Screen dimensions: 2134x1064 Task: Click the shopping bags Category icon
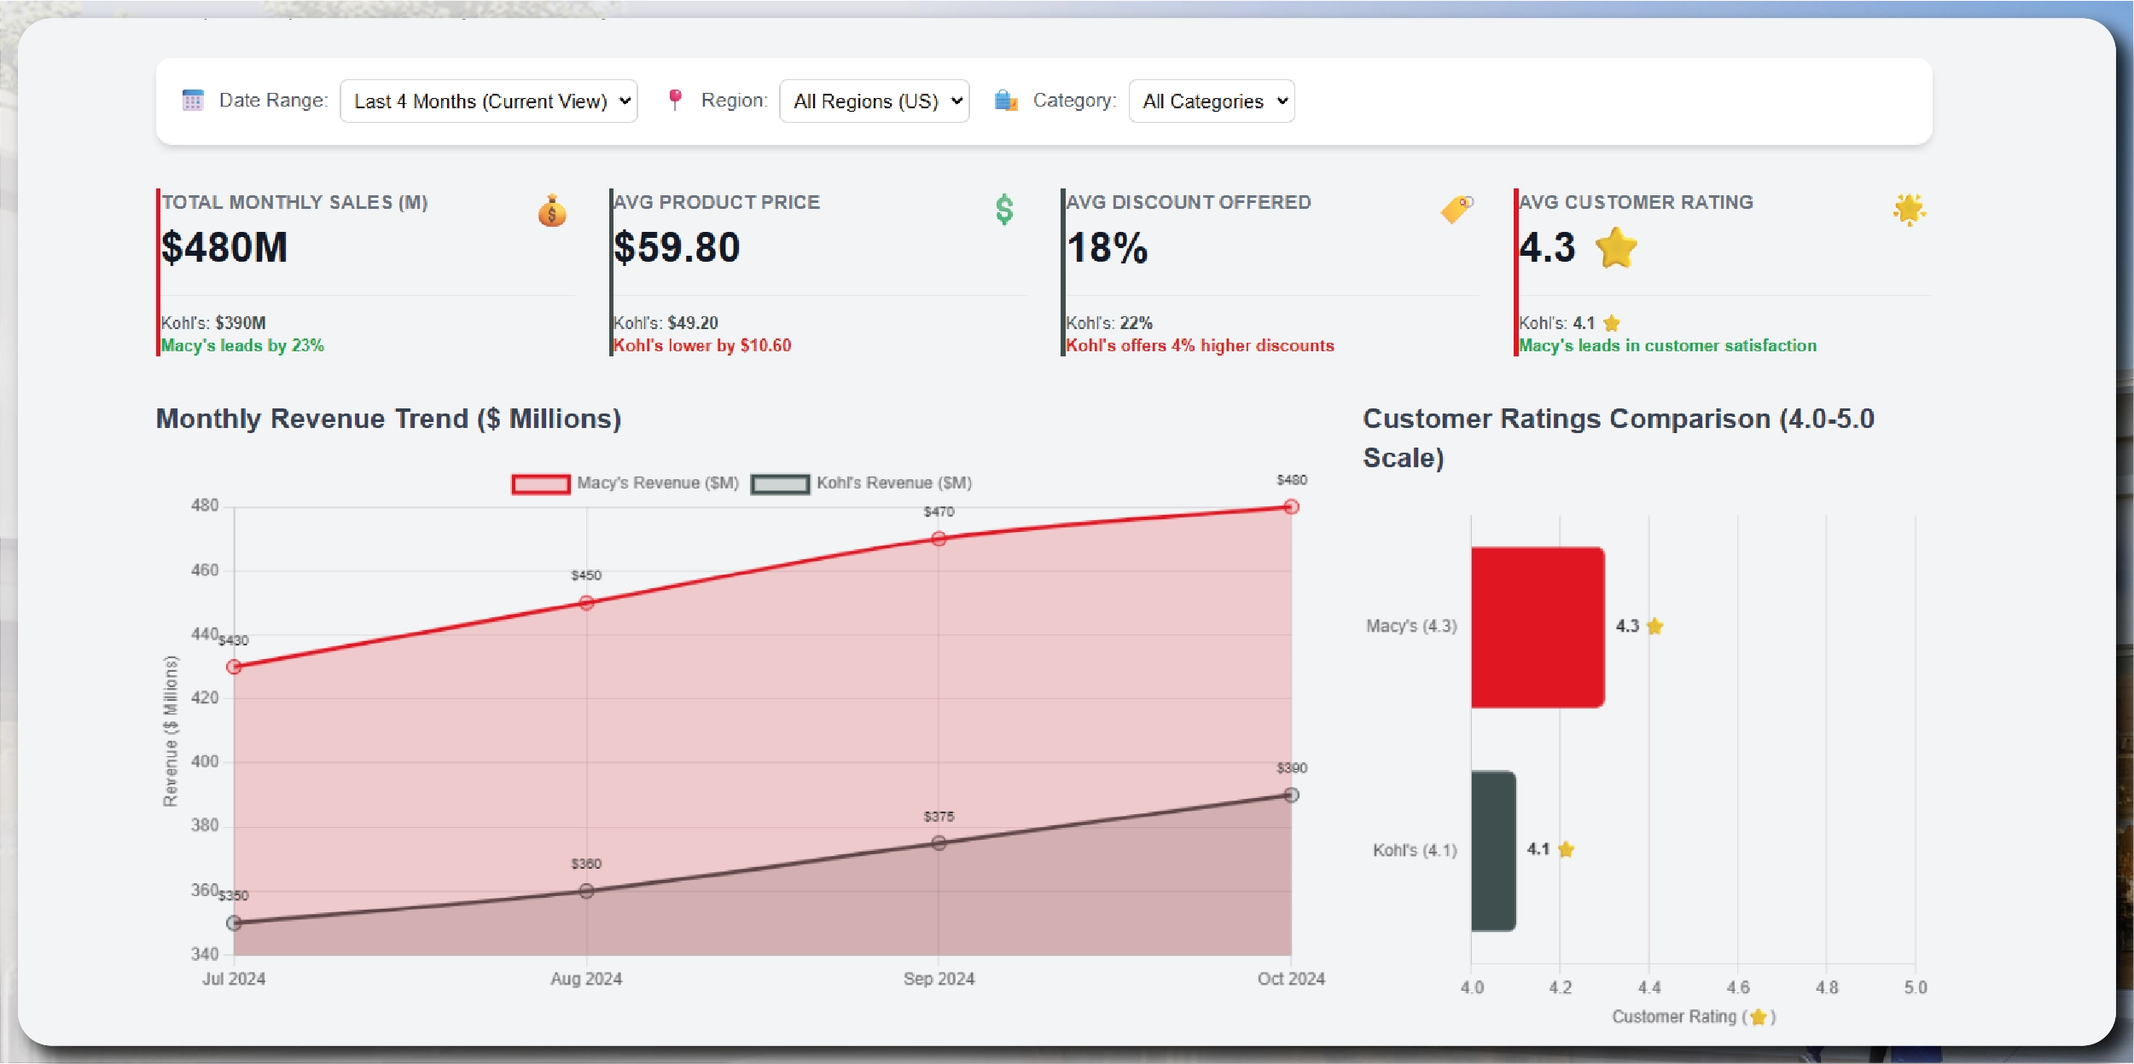(x=1006, y=101)
